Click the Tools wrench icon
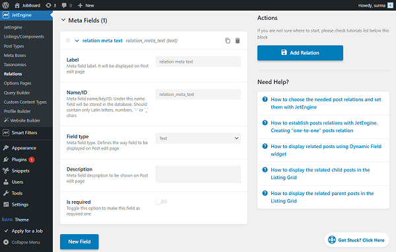Image resolution: width=396 pixels, height=252 pixels. point(6,193)
